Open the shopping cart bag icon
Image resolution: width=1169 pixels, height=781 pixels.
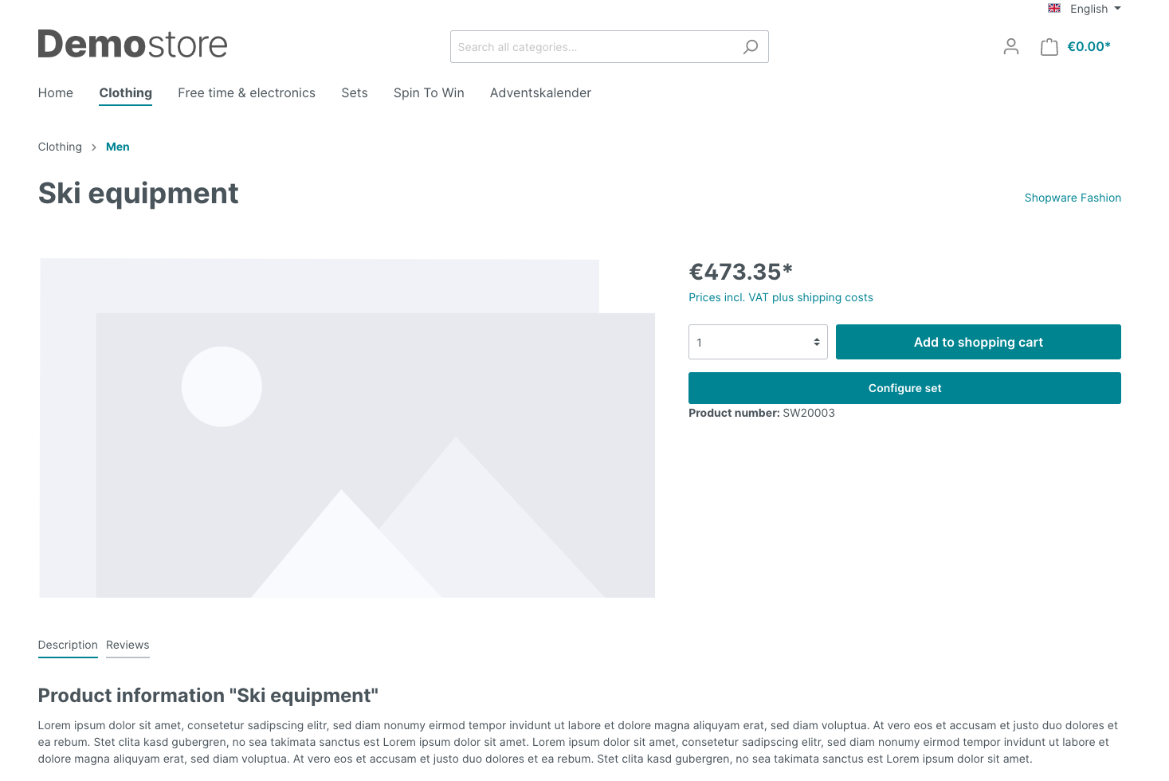pos(1049,47)
